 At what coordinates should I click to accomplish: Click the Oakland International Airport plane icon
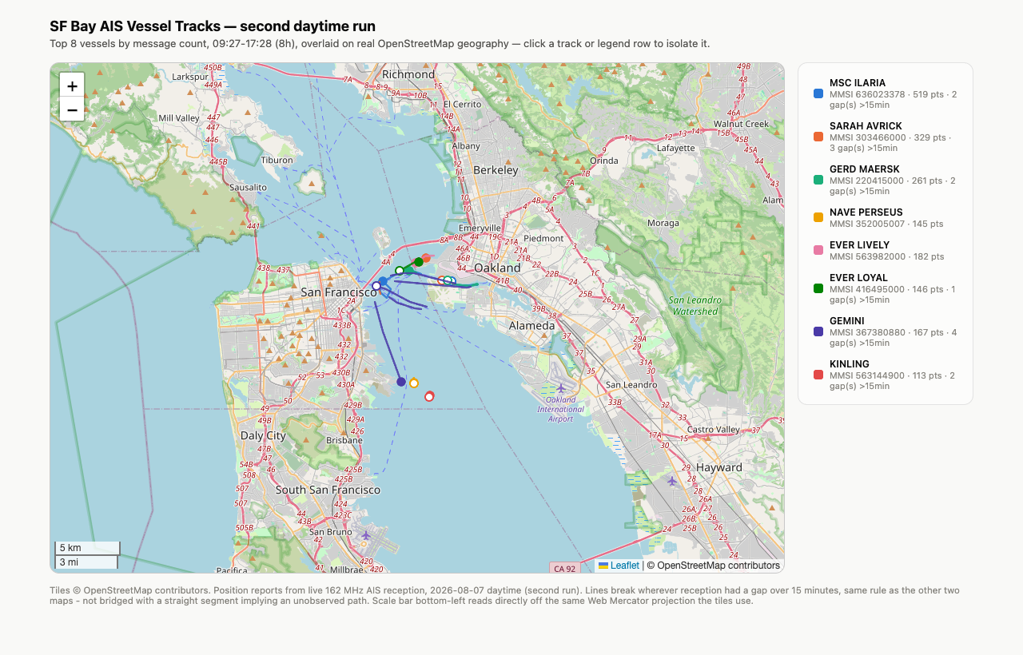561,388
